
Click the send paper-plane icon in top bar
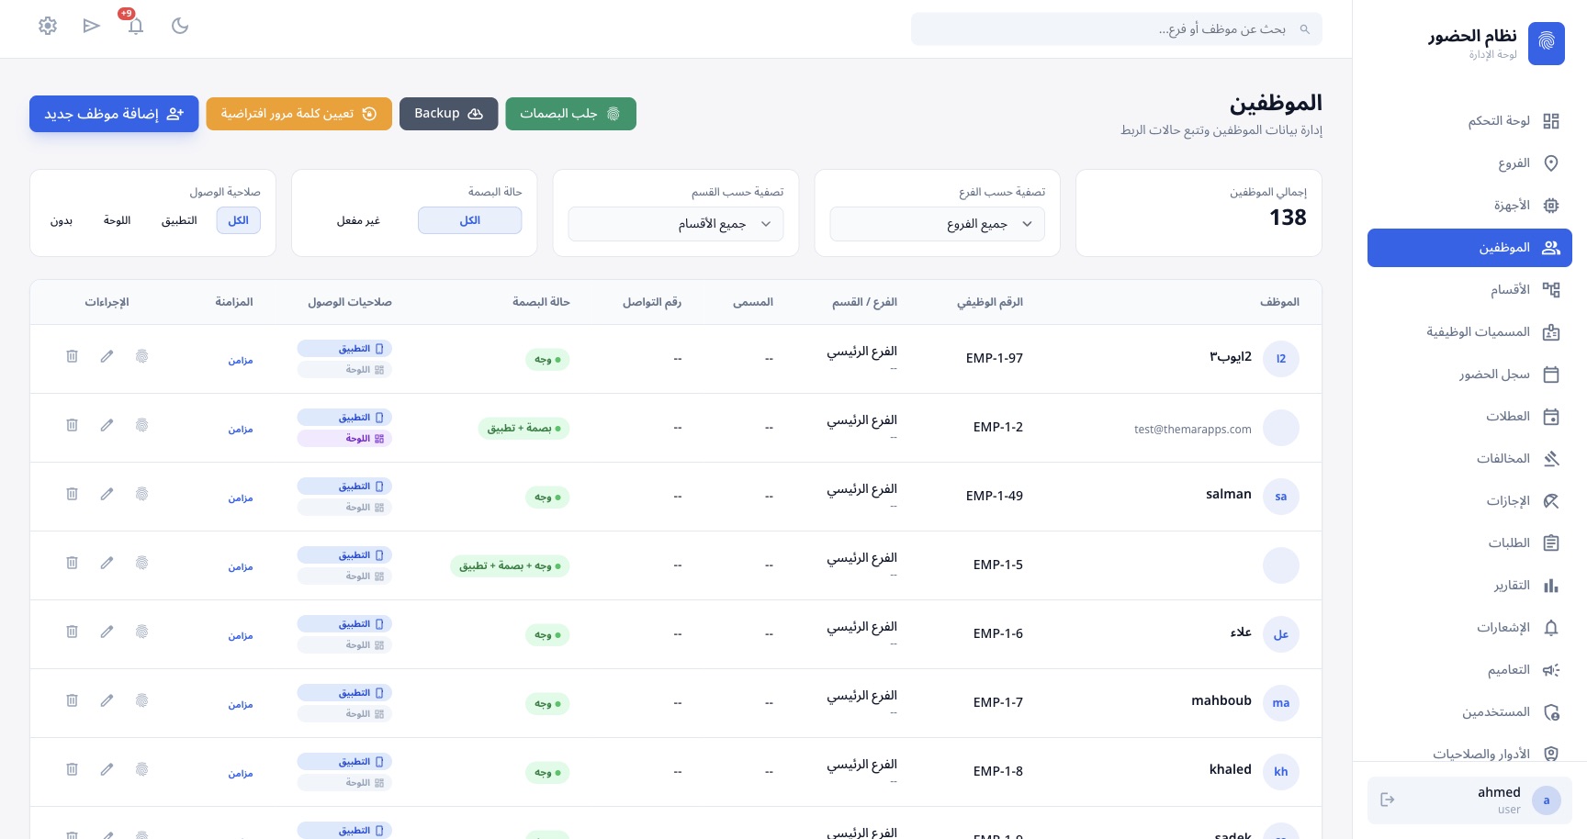91,26
